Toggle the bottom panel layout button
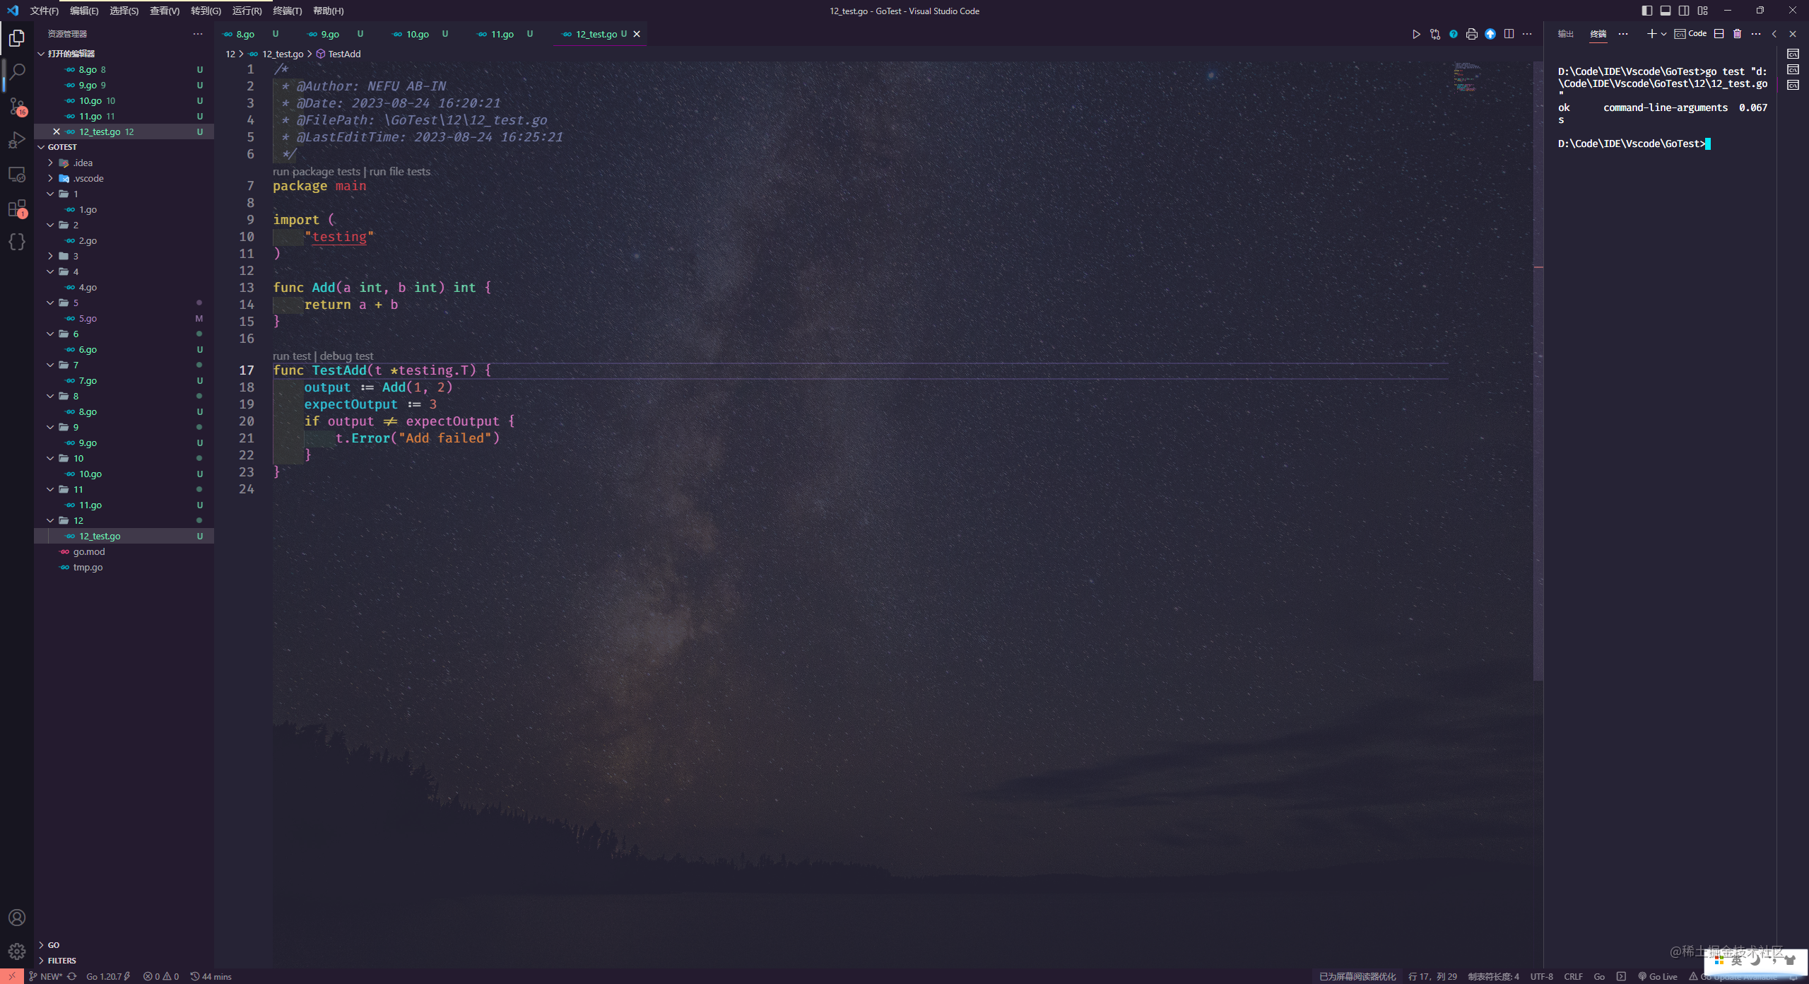 pos(1666,11)
